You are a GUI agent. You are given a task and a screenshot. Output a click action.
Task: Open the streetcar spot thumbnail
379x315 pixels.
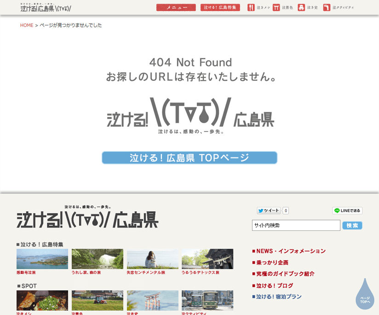(x=207, y=300)
